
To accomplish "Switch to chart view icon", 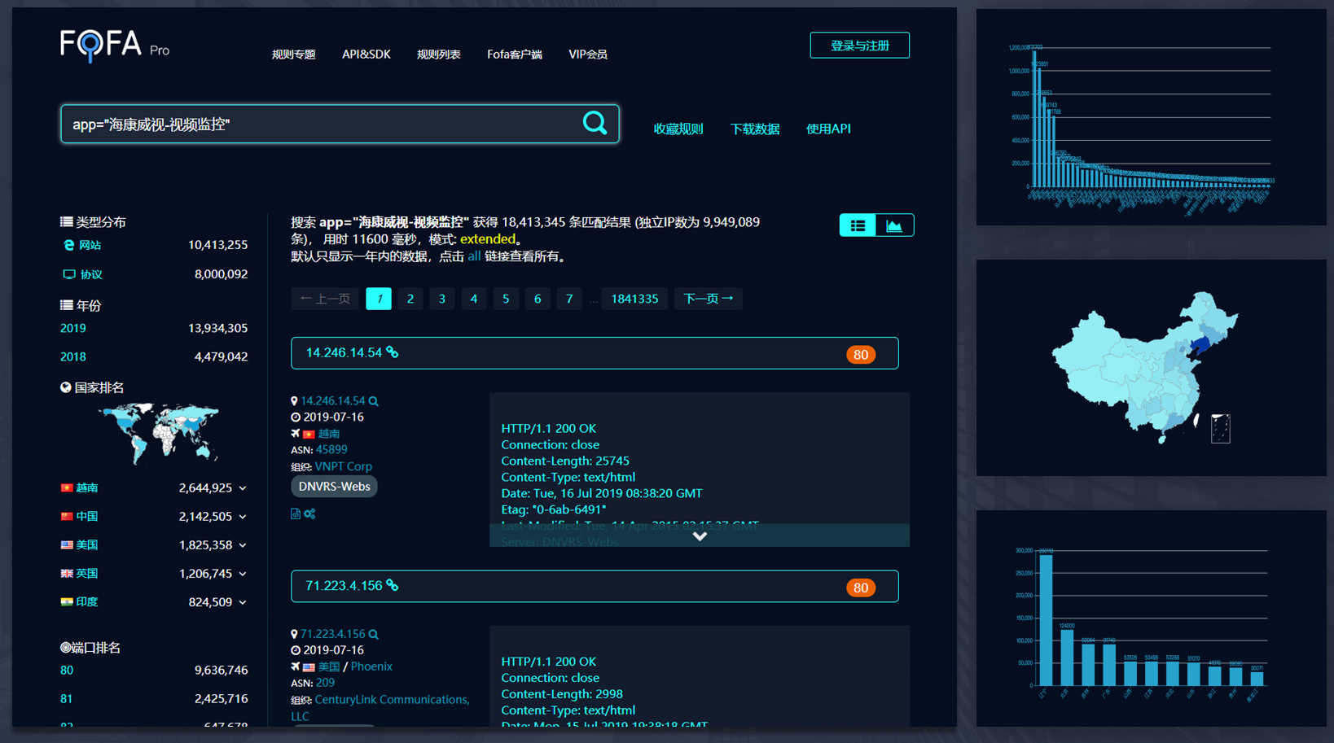I will [894, 225].
